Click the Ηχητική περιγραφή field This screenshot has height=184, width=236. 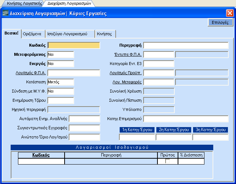coord(74,109)
